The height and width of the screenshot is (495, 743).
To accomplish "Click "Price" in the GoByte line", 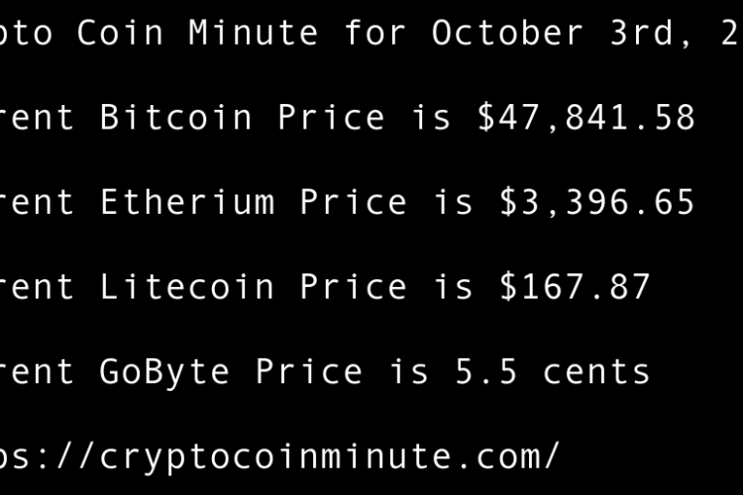I will pos(309,372).
